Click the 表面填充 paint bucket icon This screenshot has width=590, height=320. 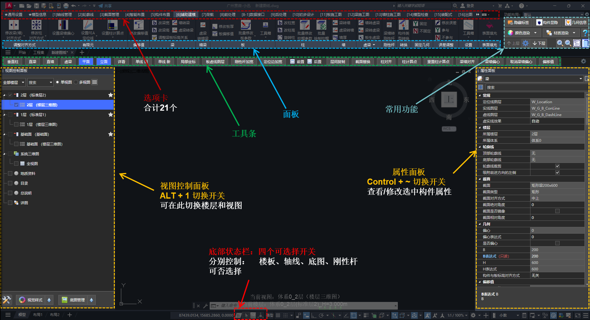[x=489, y=25]
